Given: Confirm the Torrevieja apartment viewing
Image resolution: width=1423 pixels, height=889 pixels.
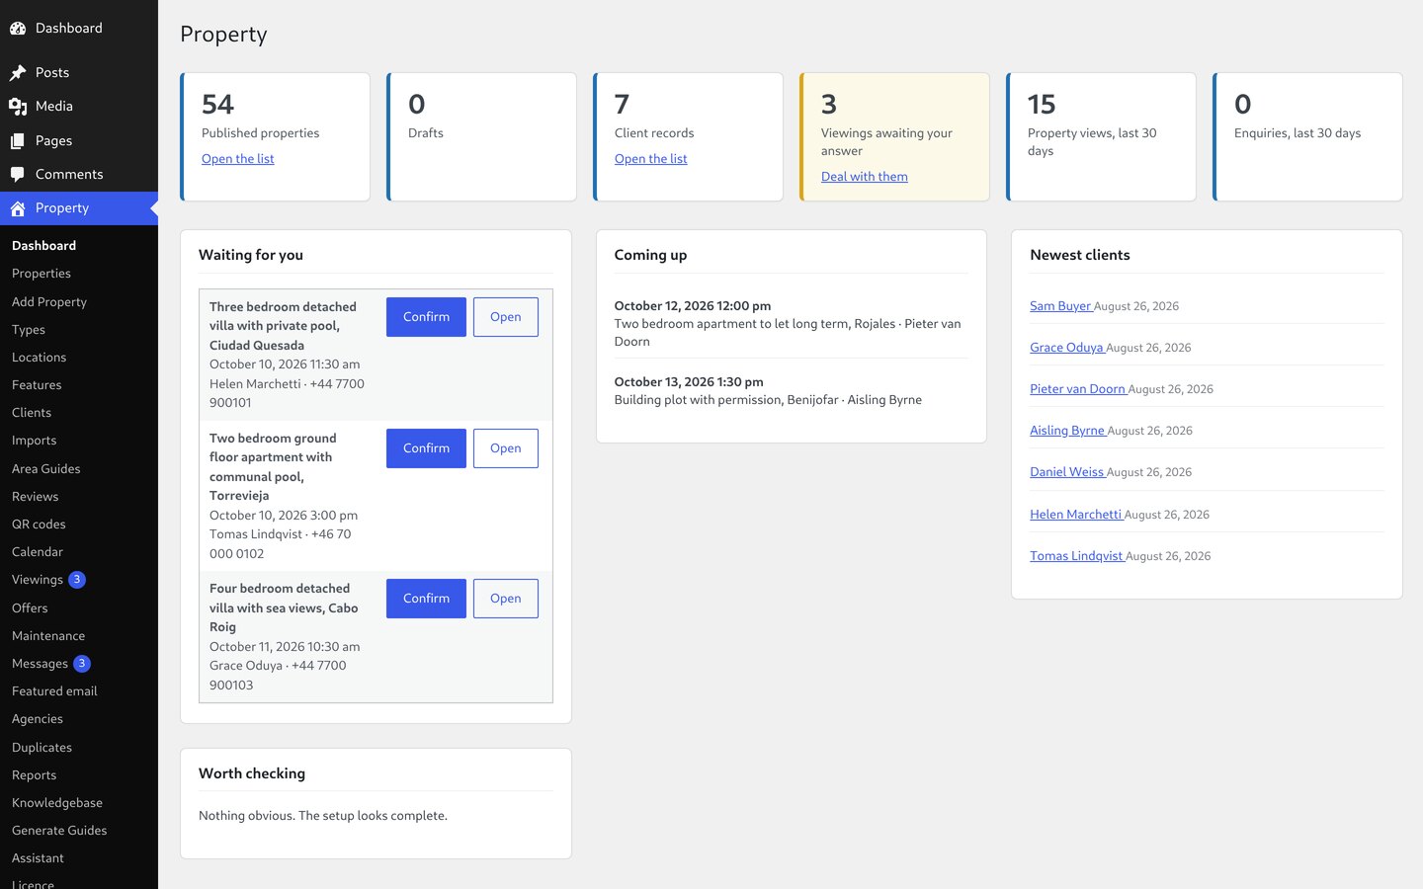Looking at the screenshot, I should (426, 448).
